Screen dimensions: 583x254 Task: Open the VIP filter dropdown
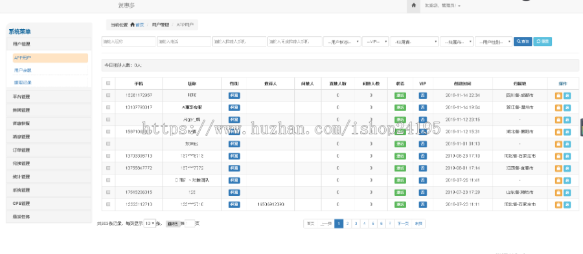pyautogui.click(x=376, y=41)
